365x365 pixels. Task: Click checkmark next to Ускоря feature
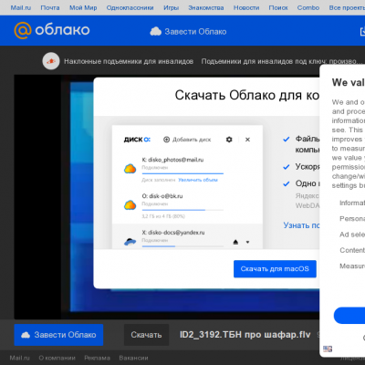pos(286,167)
